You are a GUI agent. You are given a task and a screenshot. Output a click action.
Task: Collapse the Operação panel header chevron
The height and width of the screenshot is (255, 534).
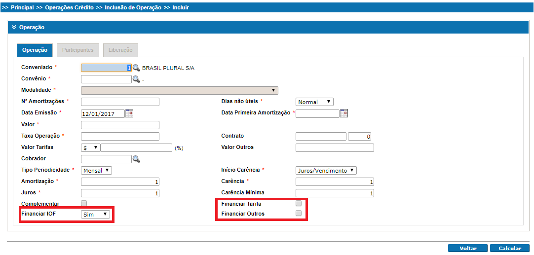[x=14, y=28]
